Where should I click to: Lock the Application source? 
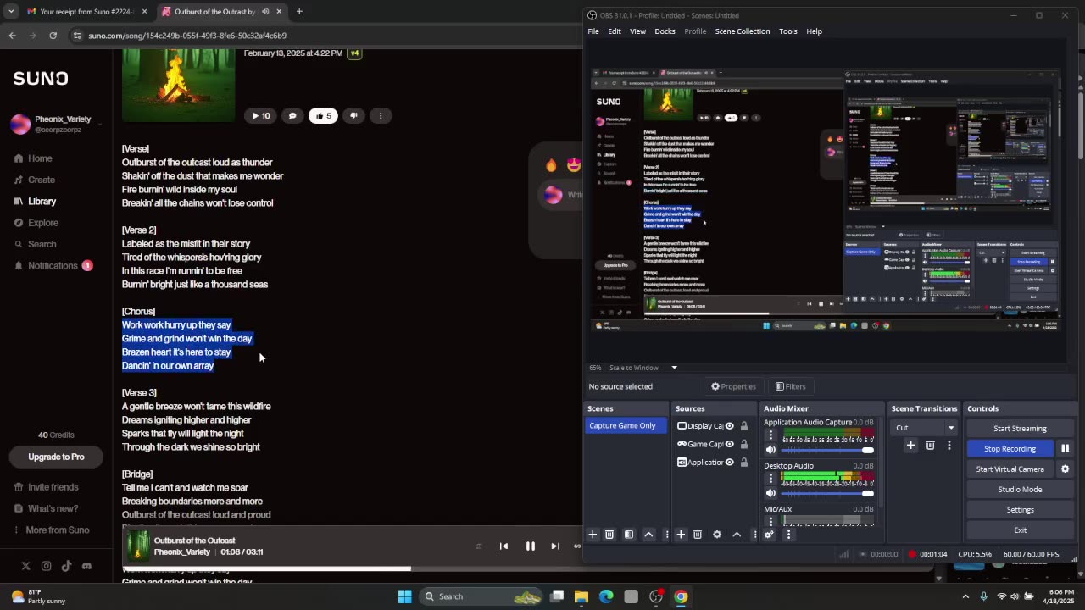(744, 463)
